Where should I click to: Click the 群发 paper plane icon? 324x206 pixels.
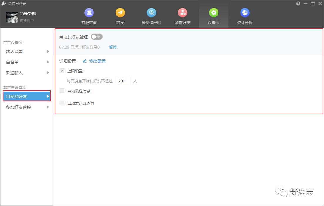120,13
